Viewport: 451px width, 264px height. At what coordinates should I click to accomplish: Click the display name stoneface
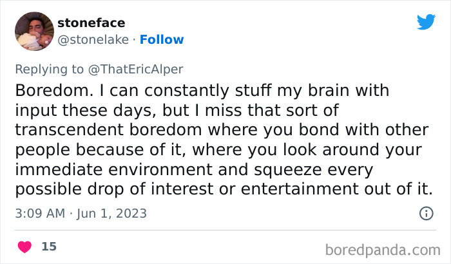pos(91,23)
